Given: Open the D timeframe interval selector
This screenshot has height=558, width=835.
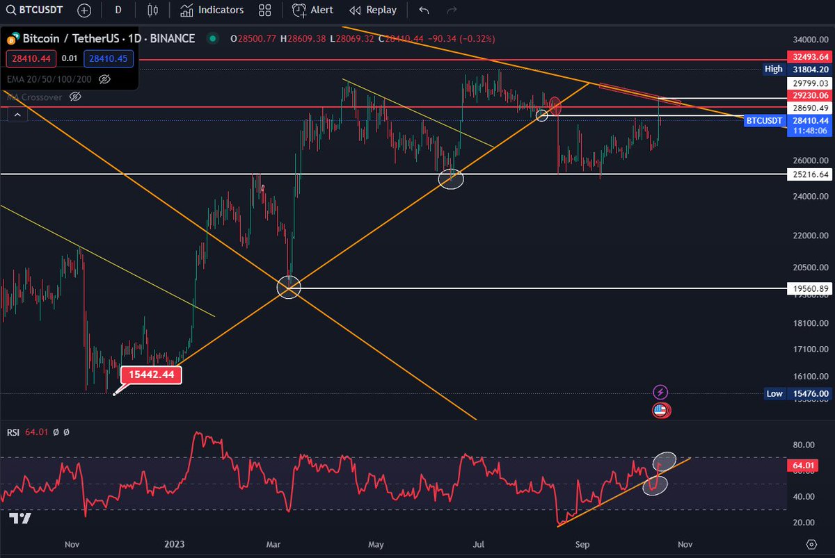Looking at the screenshot, I should pyautogui.click(x=118, y=10).
